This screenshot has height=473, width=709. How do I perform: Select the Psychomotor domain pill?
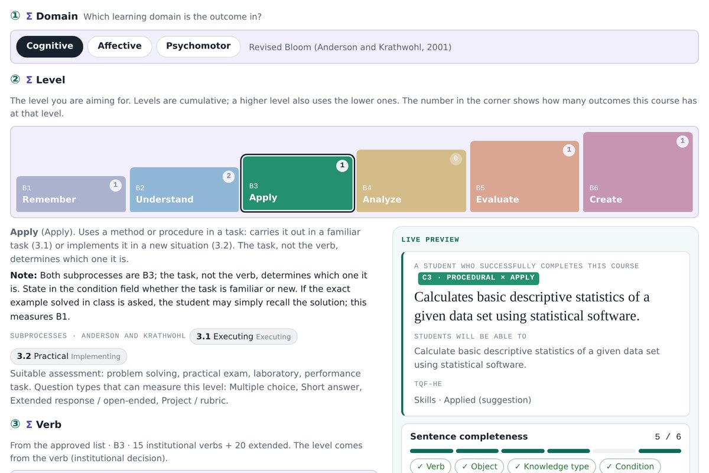coord(198,46)
